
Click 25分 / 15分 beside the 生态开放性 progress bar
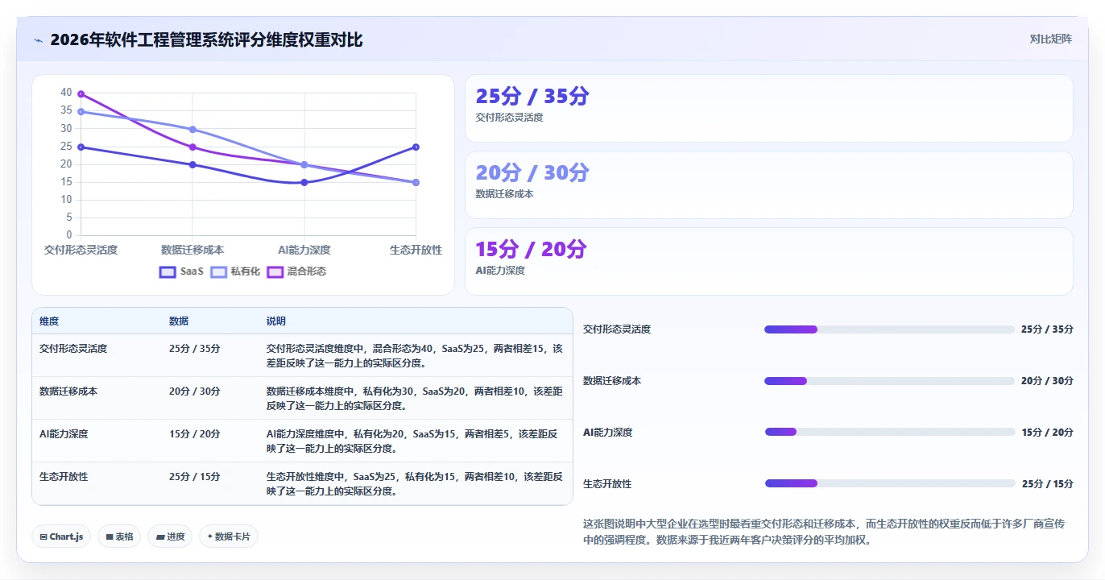click(1047, 484)
